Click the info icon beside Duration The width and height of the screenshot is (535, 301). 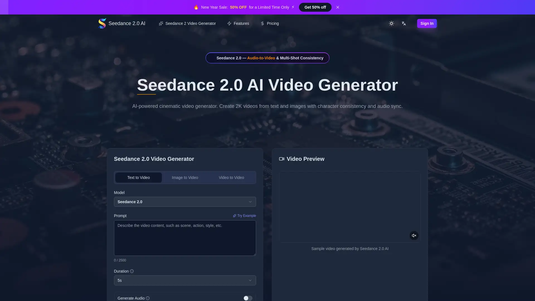point(132,271)
